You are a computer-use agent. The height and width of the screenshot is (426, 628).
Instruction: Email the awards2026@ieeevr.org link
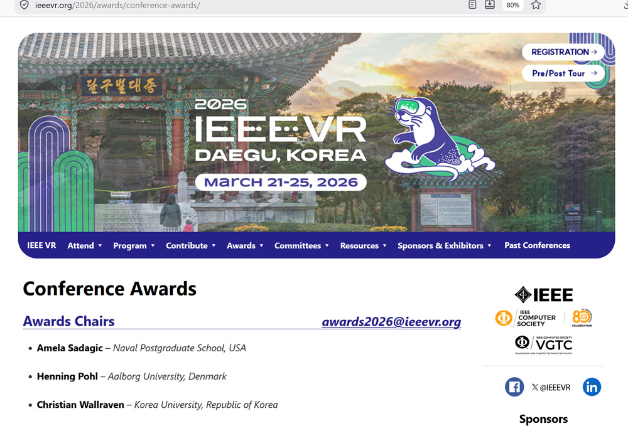(391, 322)
